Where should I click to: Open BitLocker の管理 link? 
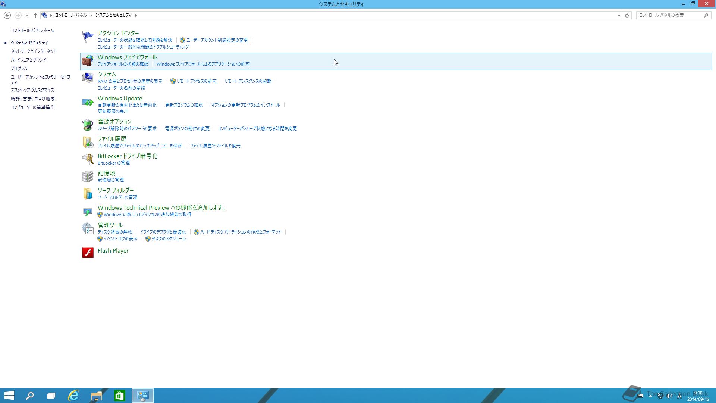pyautogui.click(x=114, y=163)
